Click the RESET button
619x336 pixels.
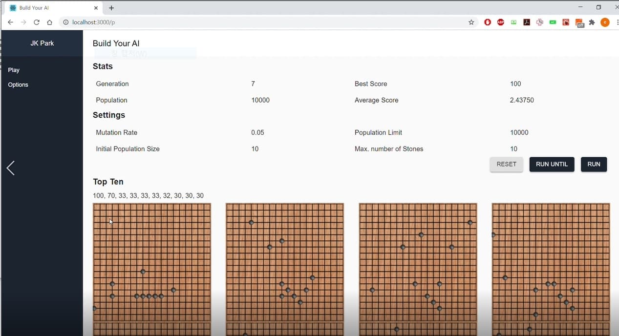pyautogui.click(x=506, y=164)
